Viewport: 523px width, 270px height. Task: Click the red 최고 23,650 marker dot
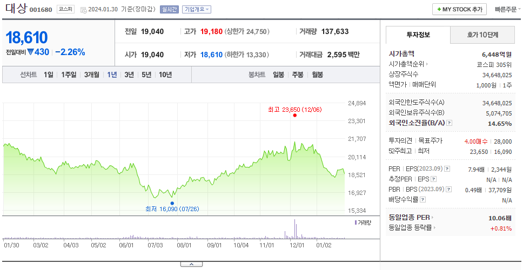tap(294, 116)
